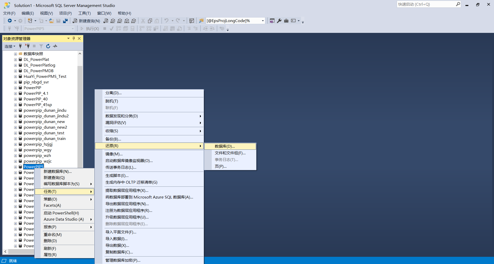Click the copy icon in toolbar
The height and width of the screenshot is (264, 494).
[x=150, y=21]
